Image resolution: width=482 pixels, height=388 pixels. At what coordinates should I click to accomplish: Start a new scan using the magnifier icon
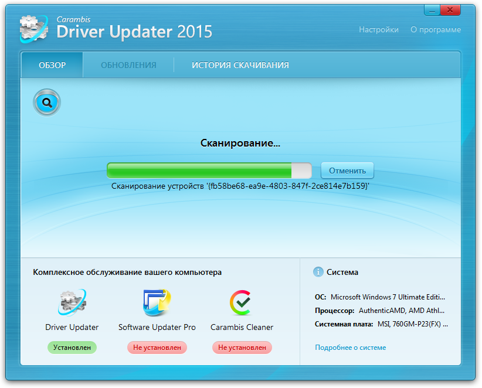pyautogui.click(x=46, y=102)
